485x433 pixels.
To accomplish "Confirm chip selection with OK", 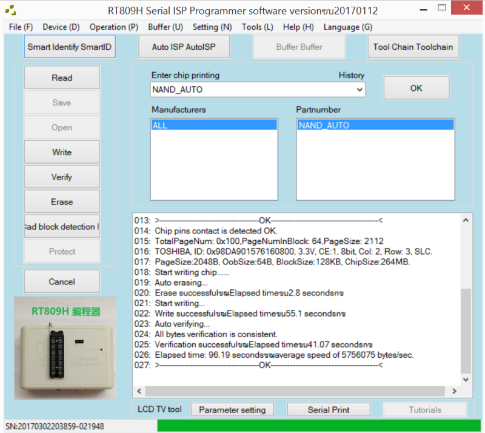I will tap(416, 87).
